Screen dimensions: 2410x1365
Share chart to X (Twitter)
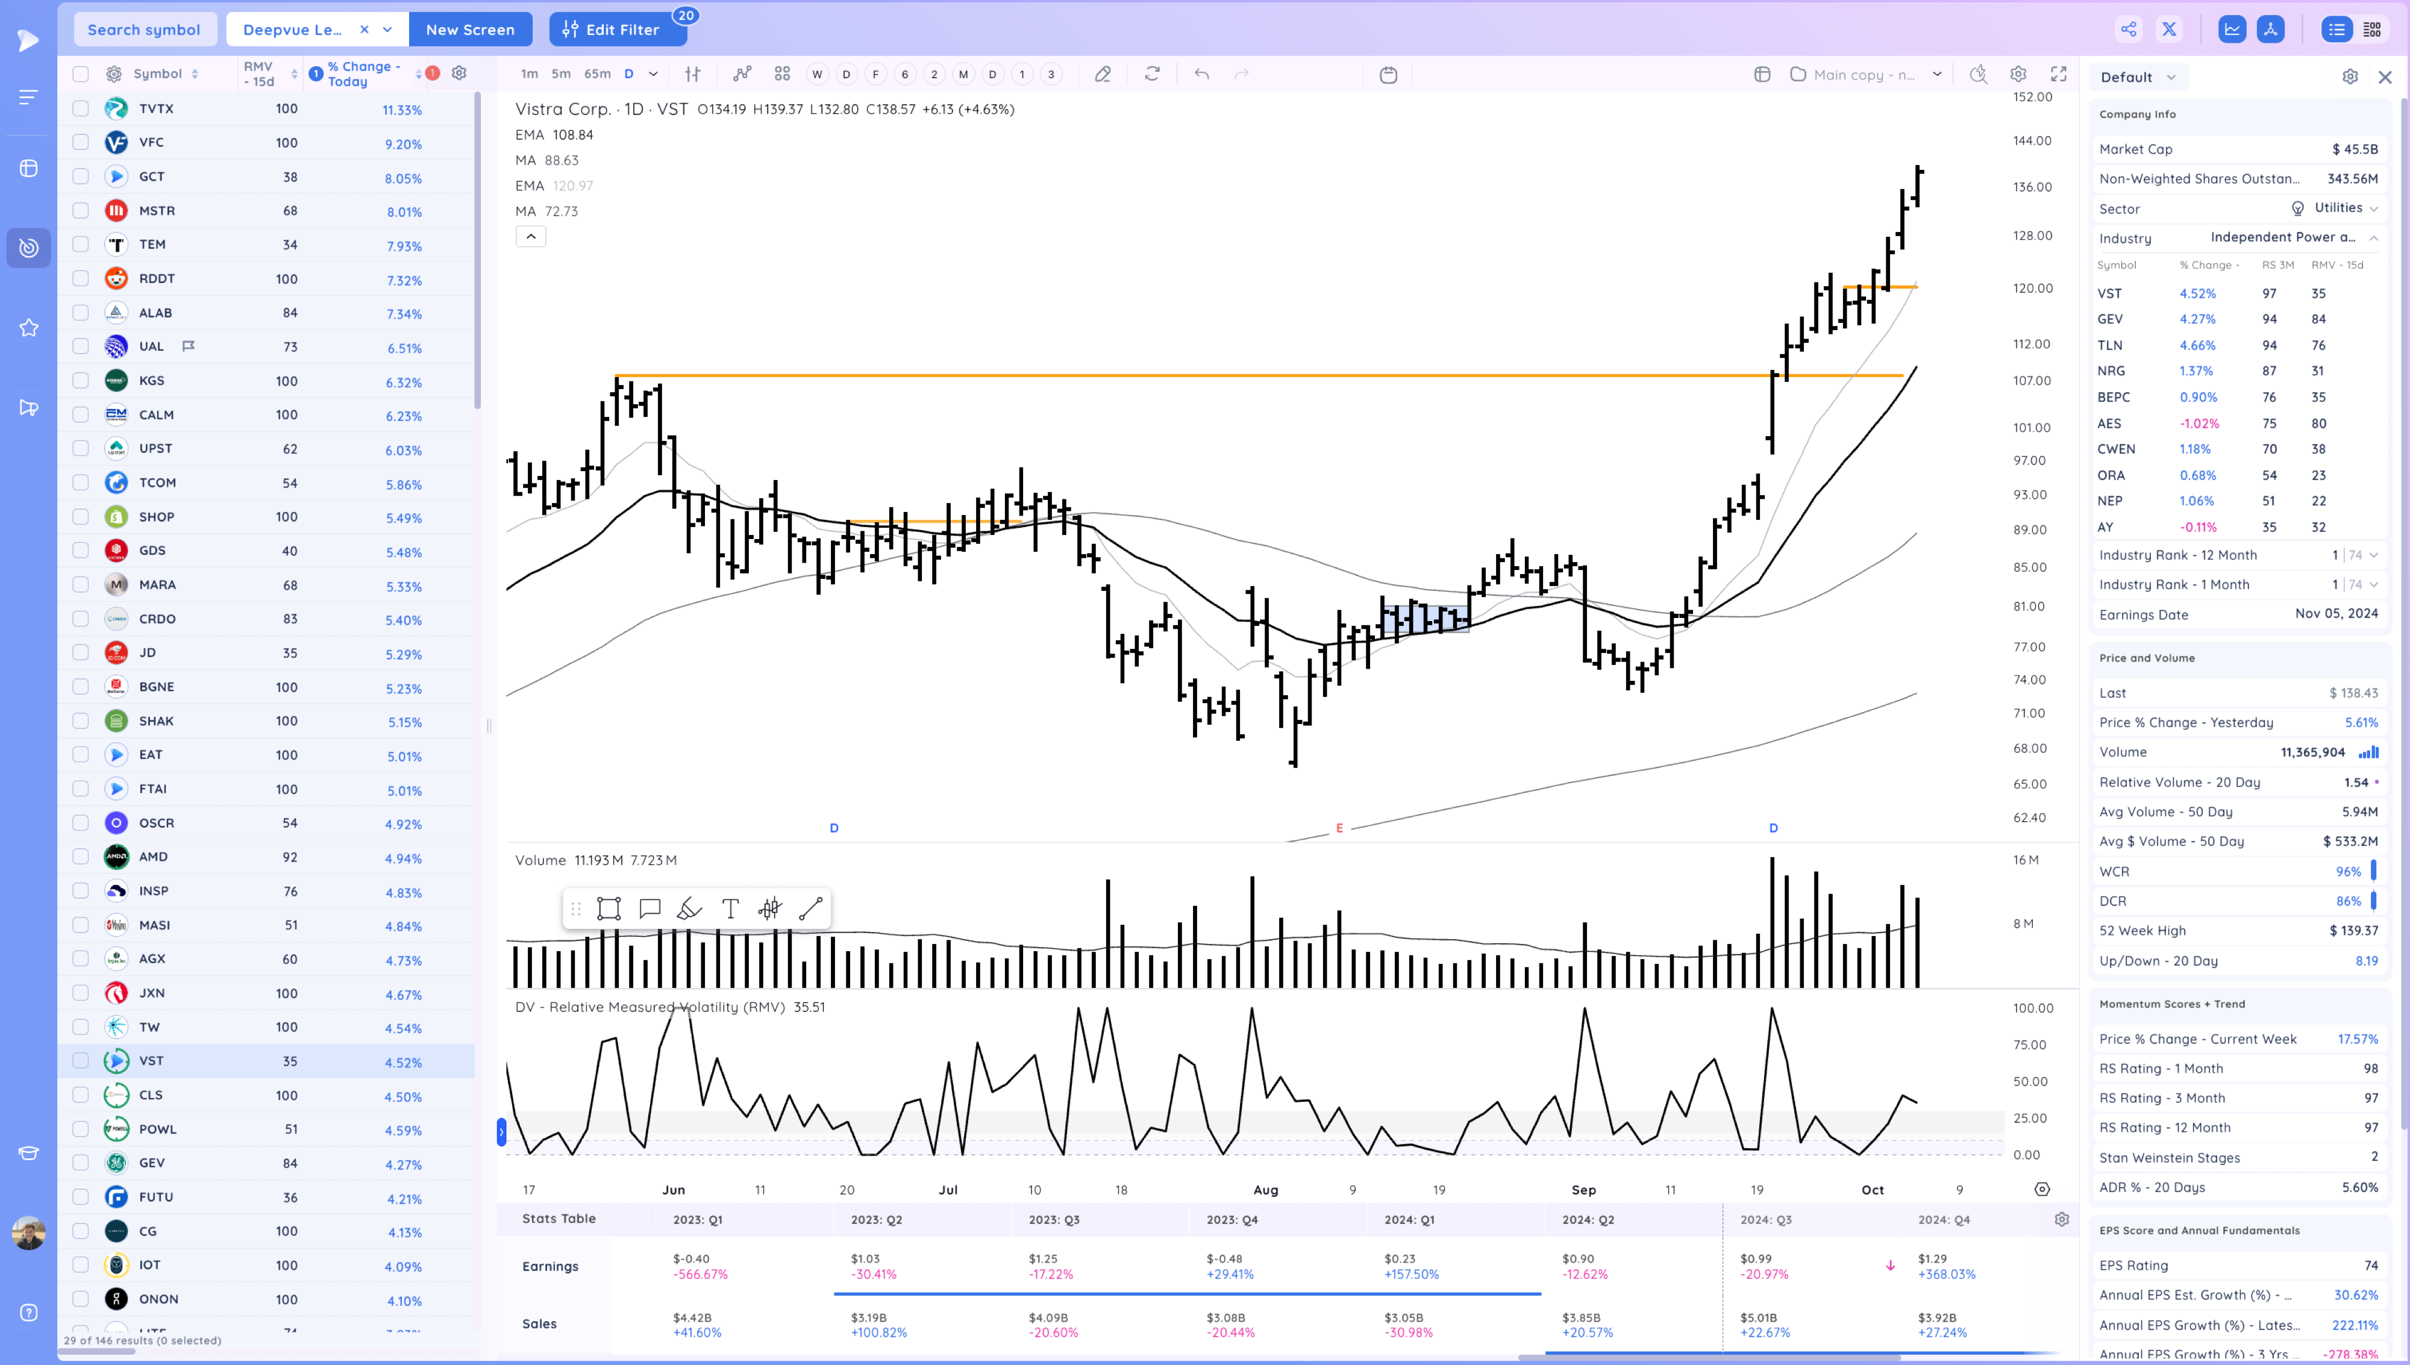point(2168,29)
